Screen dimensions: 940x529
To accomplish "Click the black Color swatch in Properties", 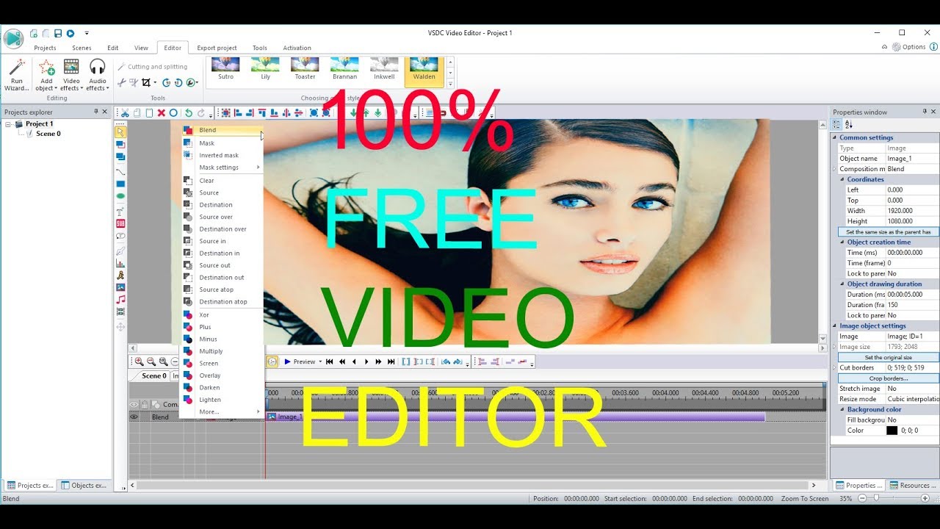I will click(892, 431).
